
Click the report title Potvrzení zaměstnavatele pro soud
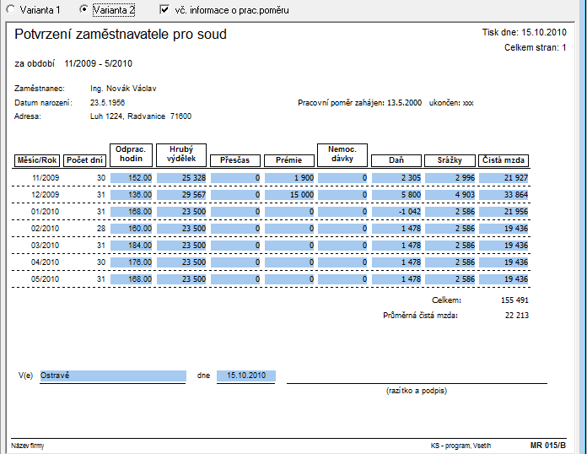(x=121, y=34)
